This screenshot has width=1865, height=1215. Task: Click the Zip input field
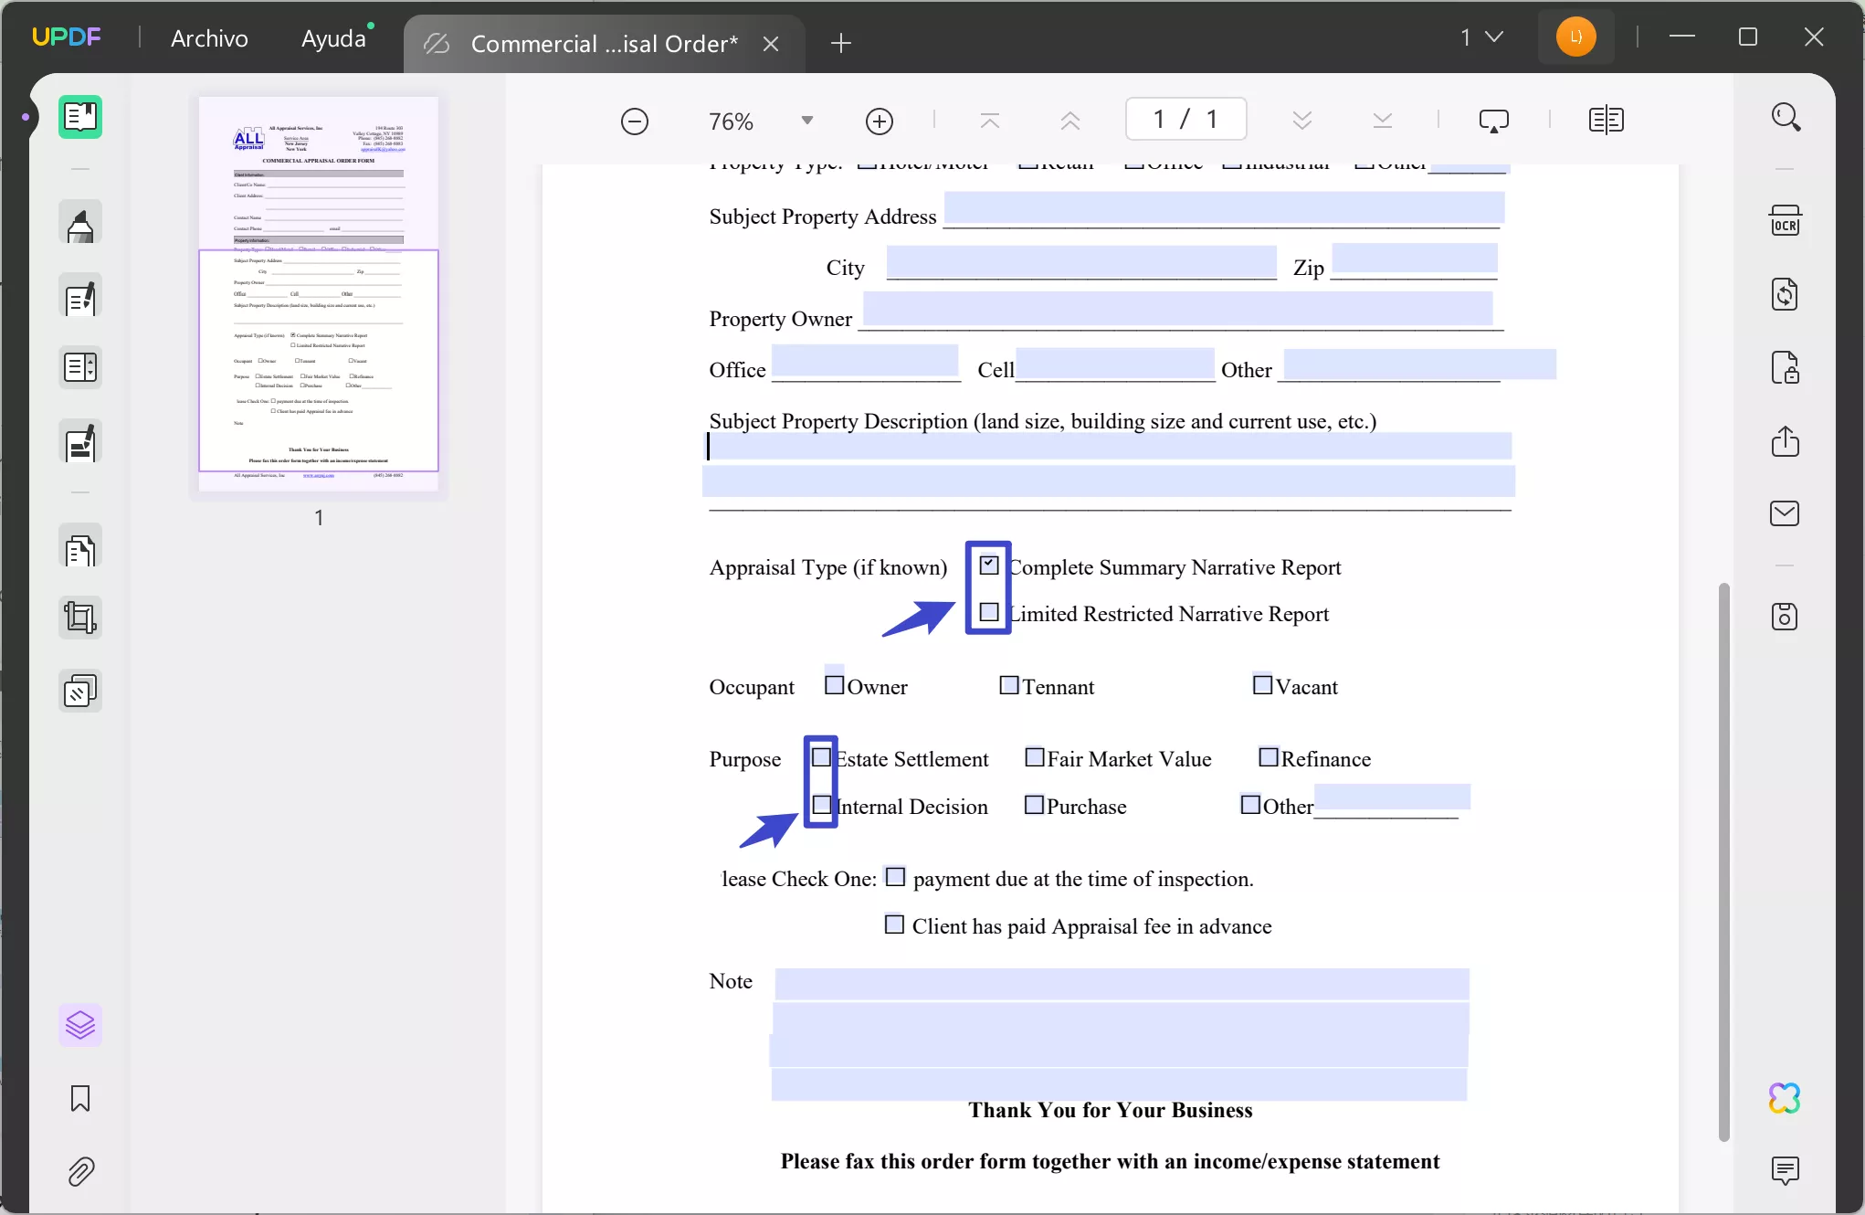tap(1415, 259)
